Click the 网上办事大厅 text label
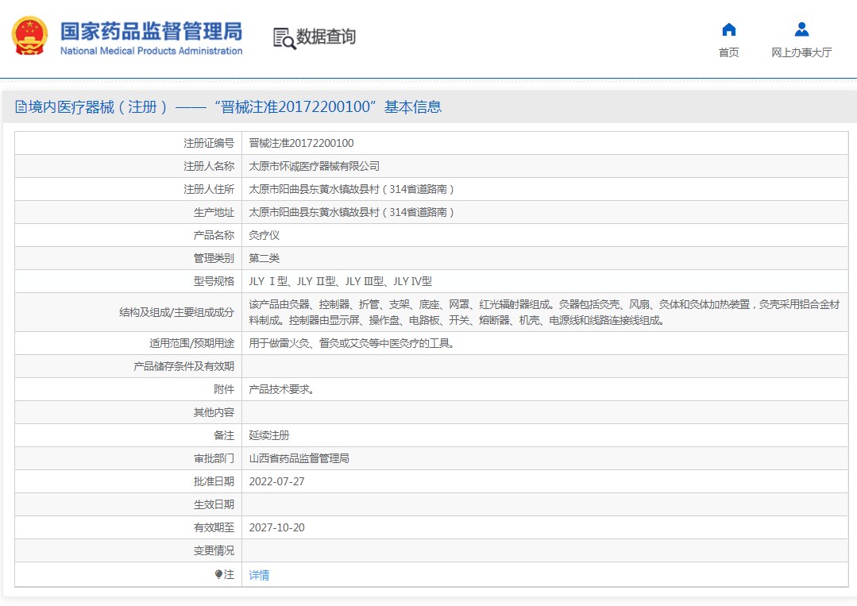The image size is (857, 606). [x=801, y=52]
